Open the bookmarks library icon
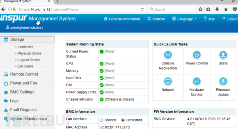Screen dimensions: 238x129 point(208,9)
